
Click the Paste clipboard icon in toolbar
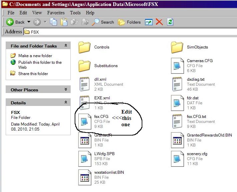64,22
